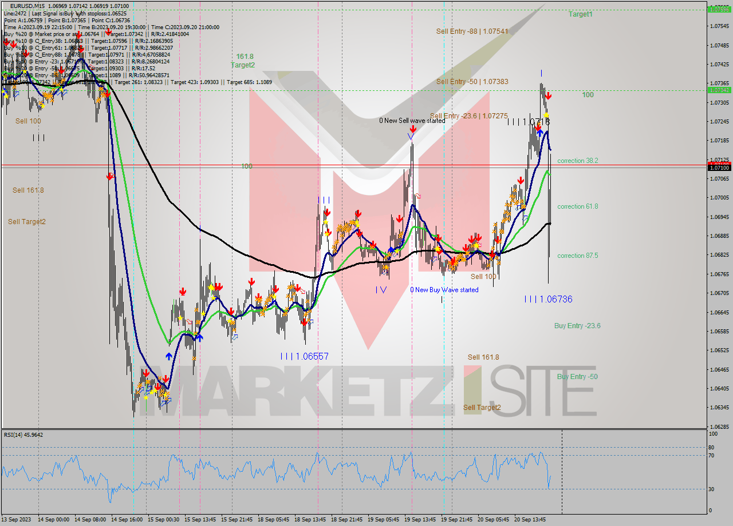The image size is (733, 526).
Task: Click '15 Sep 21:45' on time axis
Action: (x=237, y=520)
